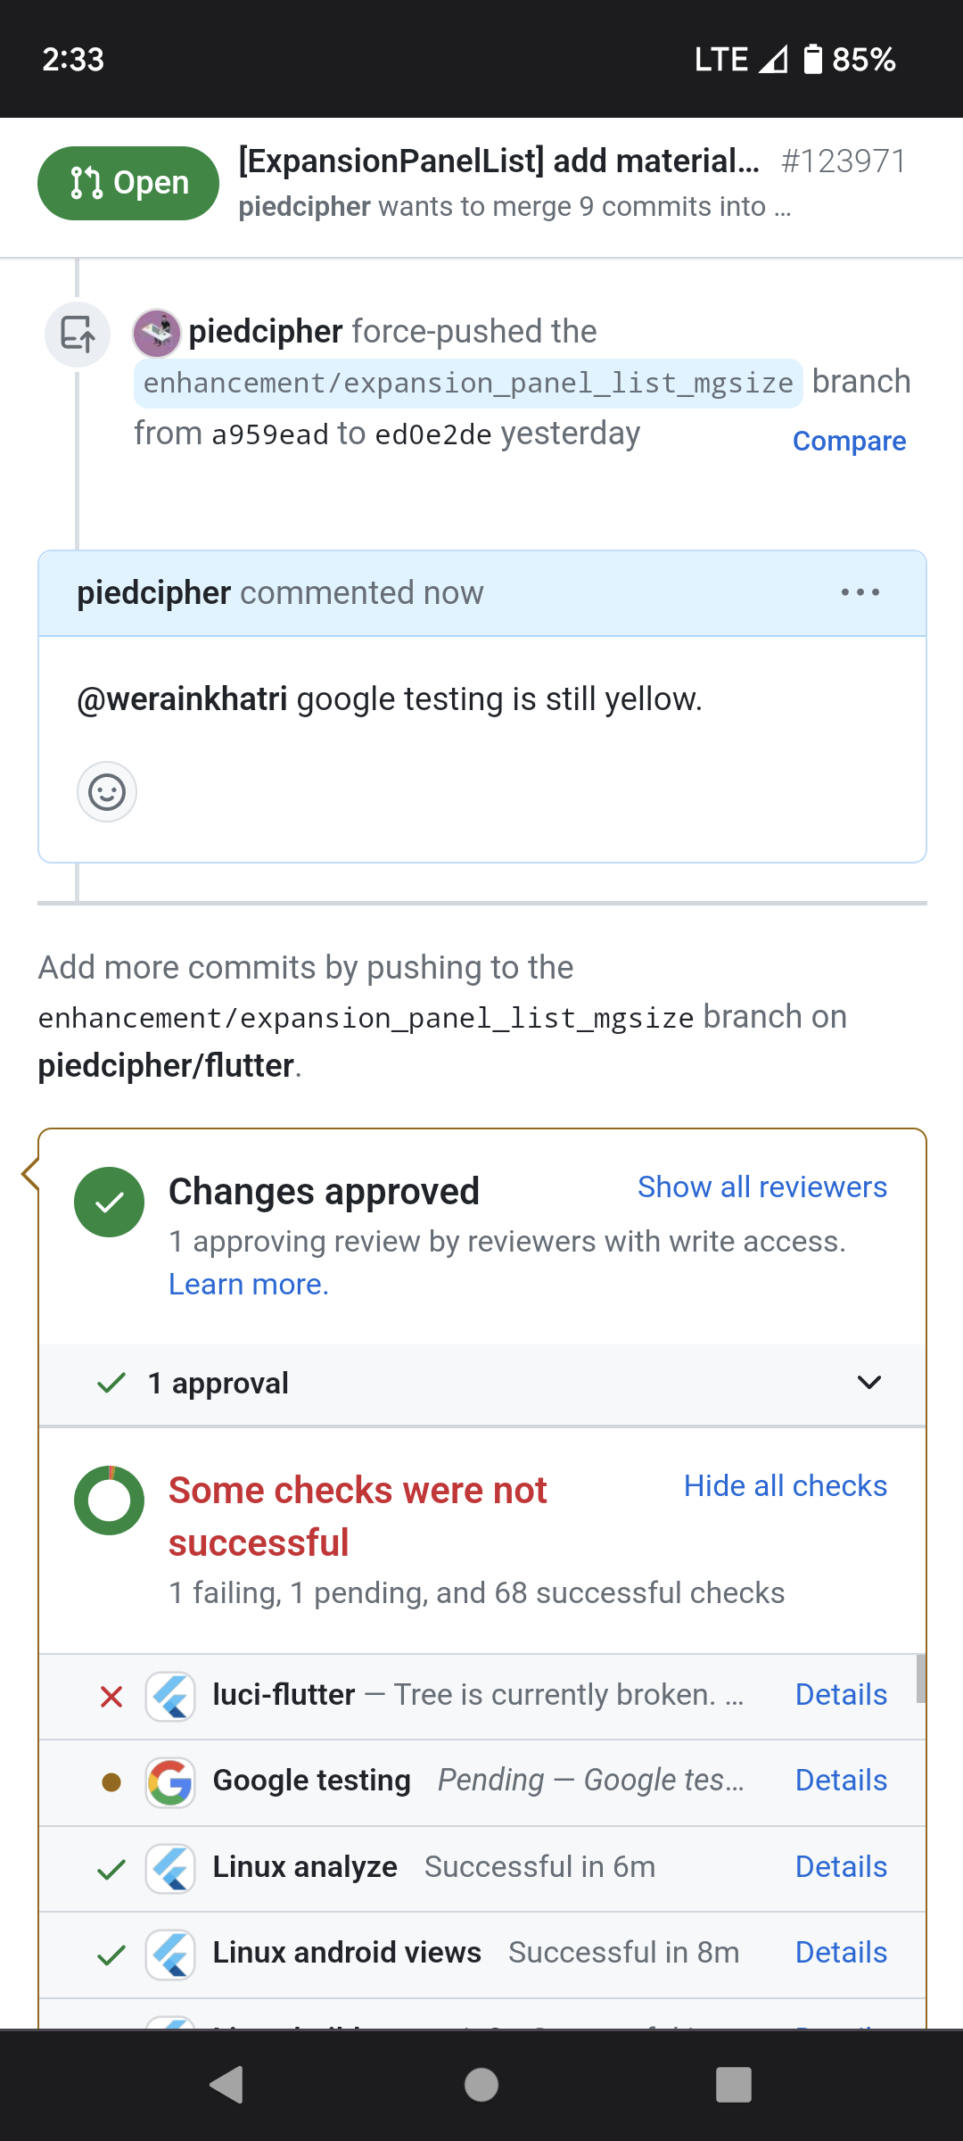The width and height of the screenshot is (963, 2141).
Task: Click the checks list scrollbar
Action: coord(920,1679)
